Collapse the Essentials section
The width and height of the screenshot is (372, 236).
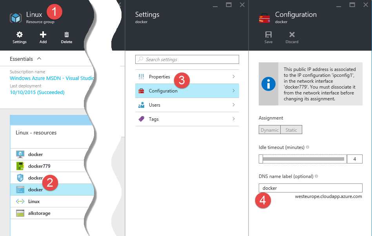(x=39, y=59)
